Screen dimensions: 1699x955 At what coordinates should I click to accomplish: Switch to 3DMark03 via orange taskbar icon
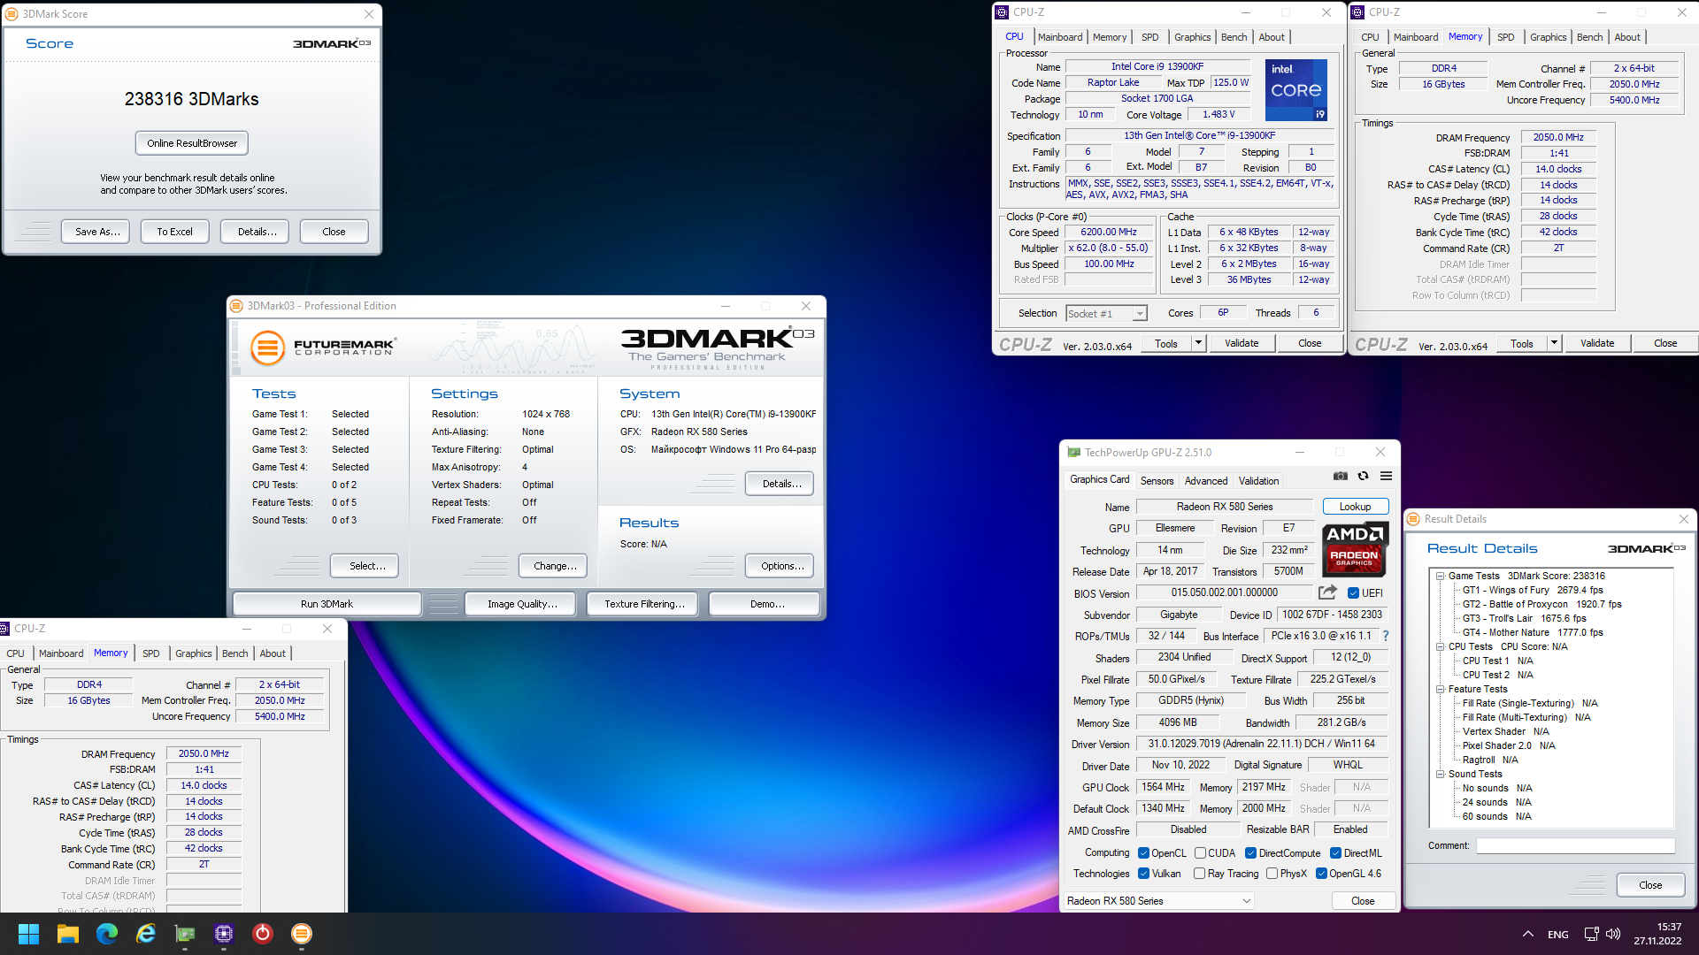(x=302, y=934)
